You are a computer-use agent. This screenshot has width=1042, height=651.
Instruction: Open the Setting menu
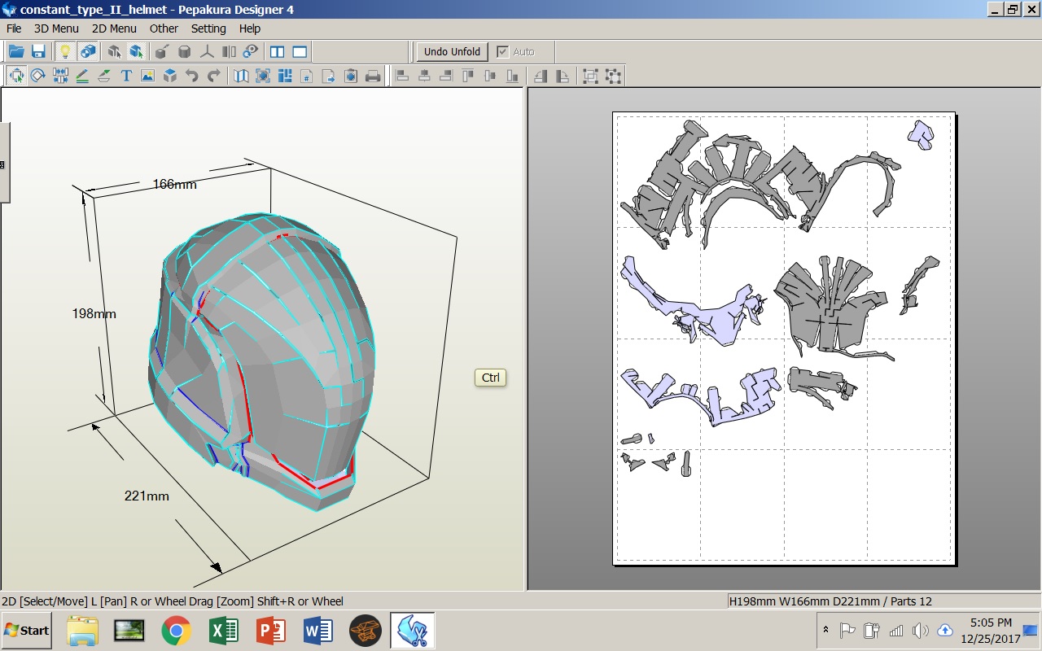point(208,28)
